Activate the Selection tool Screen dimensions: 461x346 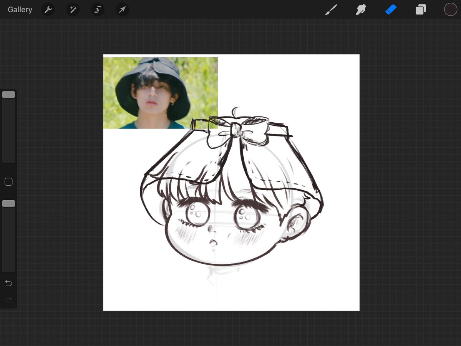[98, 10]
